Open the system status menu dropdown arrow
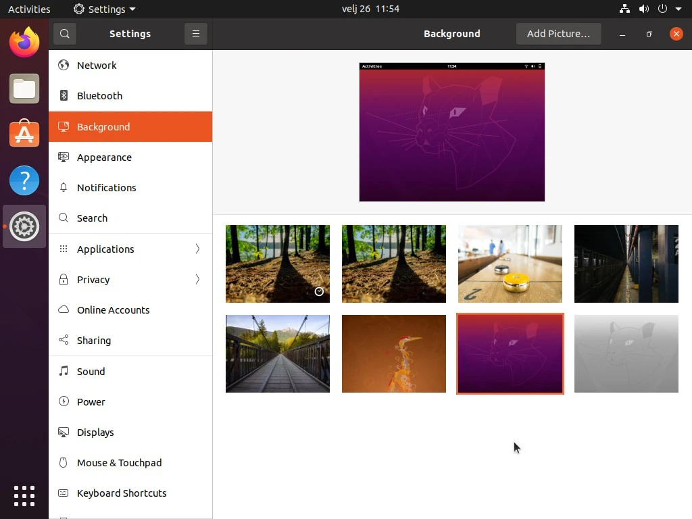The height and width of the screenshot is (519, 692). (680, 9)
